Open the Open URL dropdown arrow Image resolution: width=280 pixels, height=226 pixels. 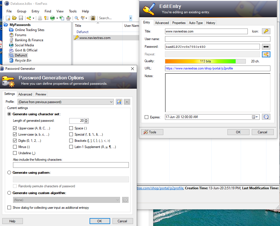tap(57, 18)
